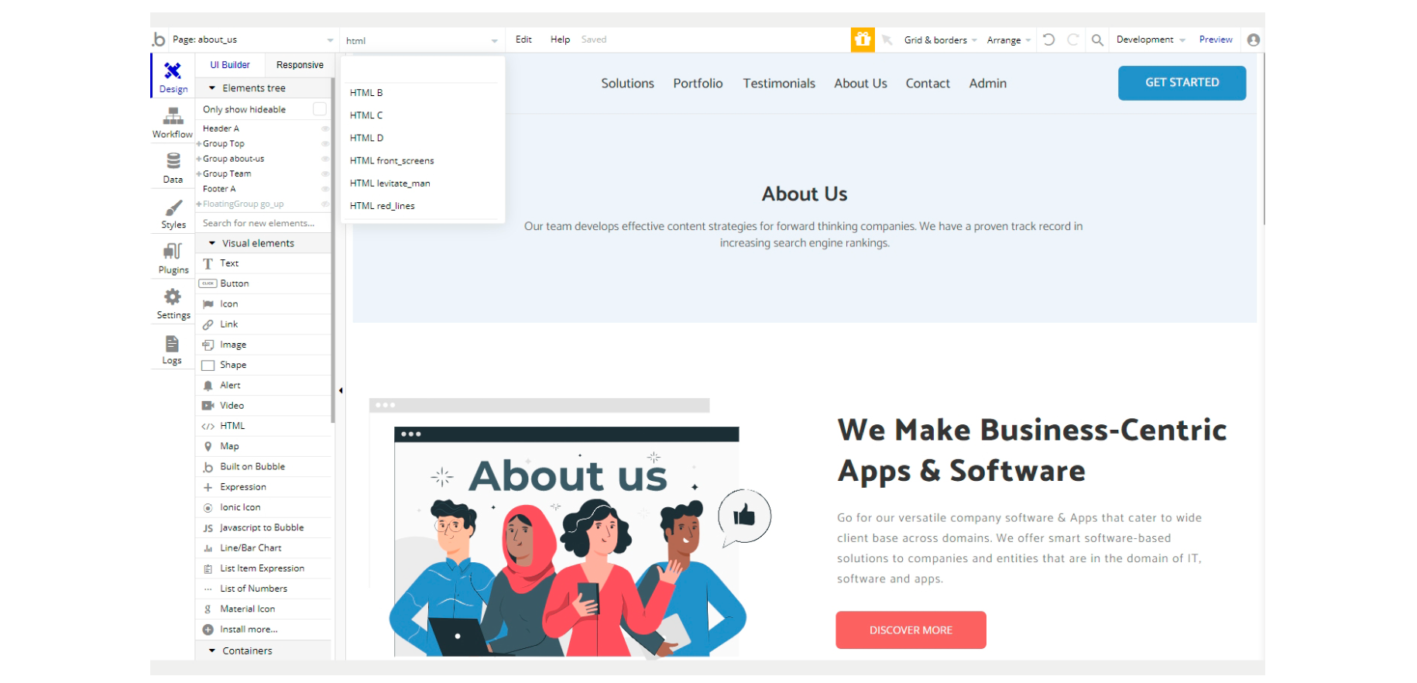Collapse the Elements tree section
Image resolution: width=1417 pixels, height=683 pixels.
[212, 88]
